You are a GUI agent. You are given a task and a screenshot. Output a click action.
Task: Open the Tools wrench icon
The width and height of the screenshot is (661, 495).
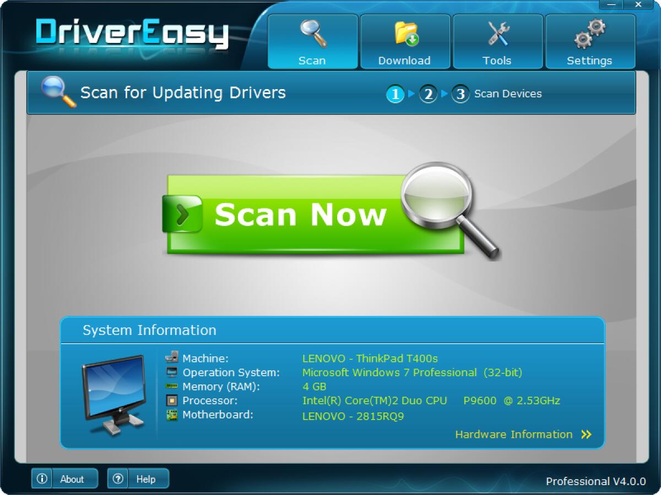[x=497, y=33]
